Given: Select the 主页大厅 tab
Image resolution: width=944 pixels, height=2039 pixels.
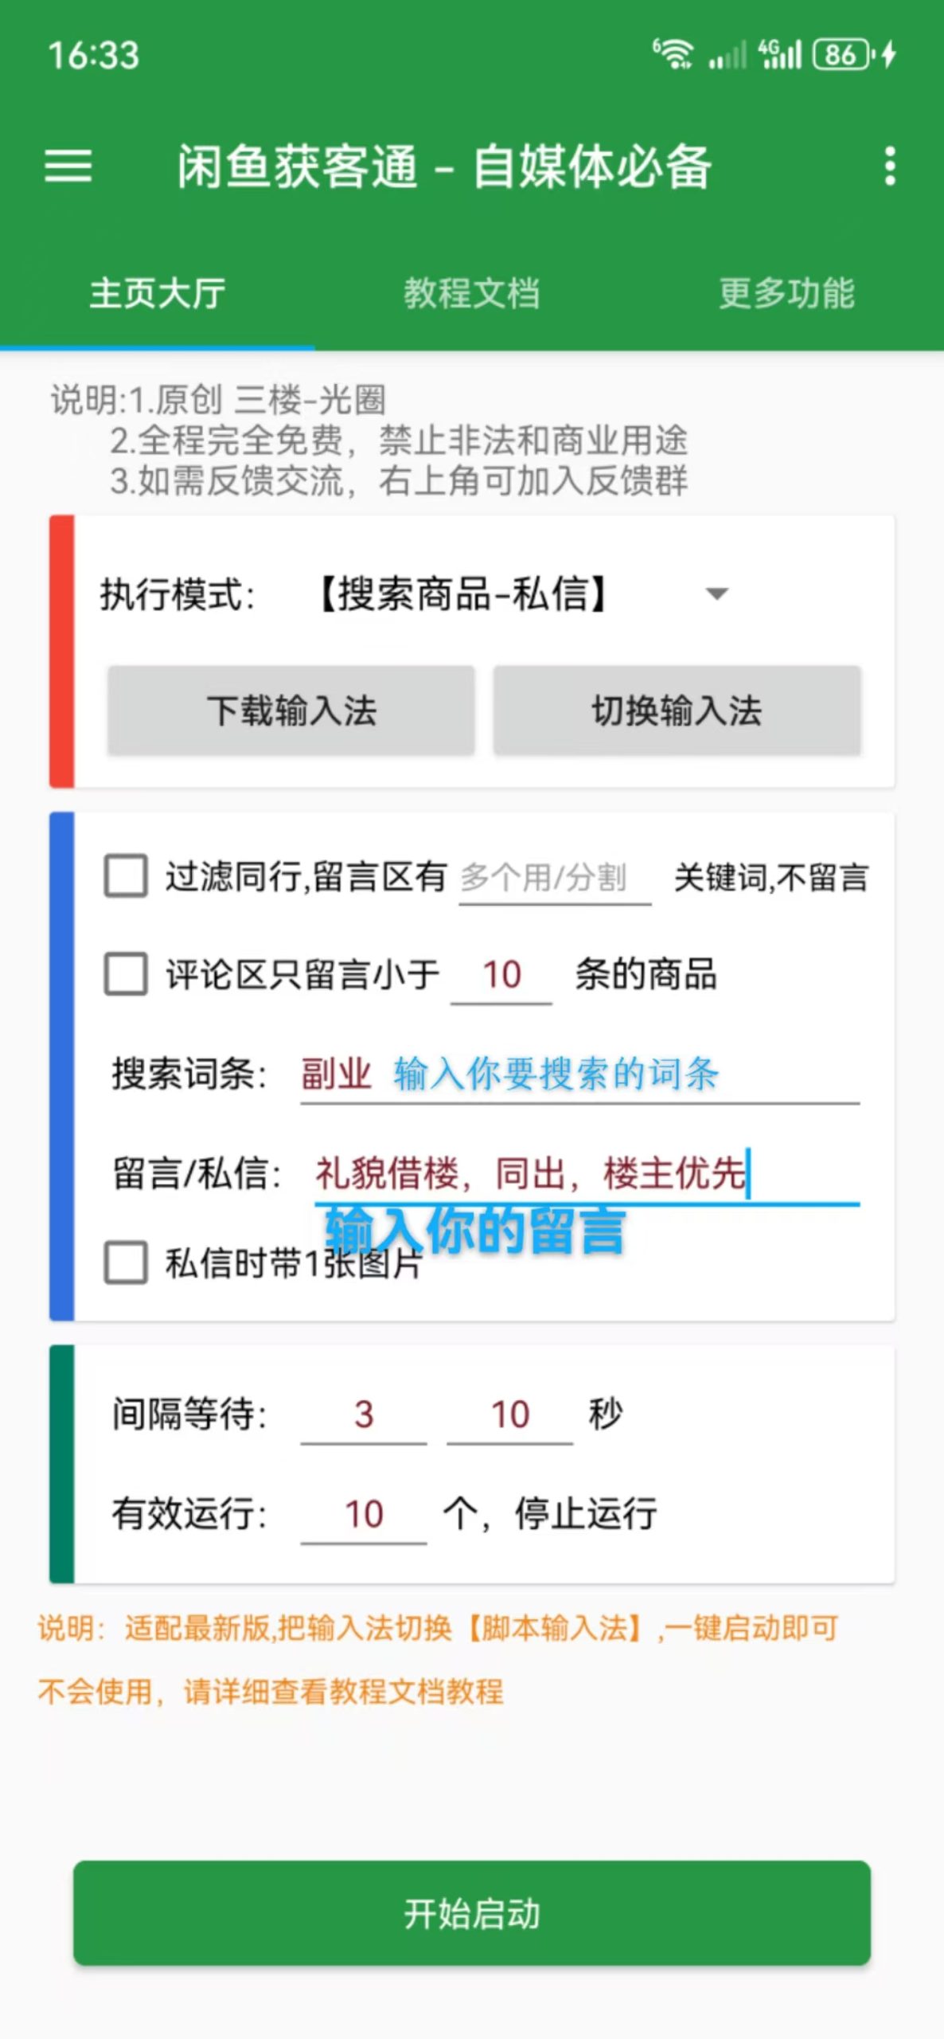Looking at the screenshot, I should tap(157, 293).
